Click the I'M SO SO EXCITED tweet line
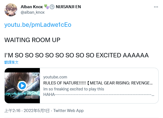The image size is (163, 118). 77,55
